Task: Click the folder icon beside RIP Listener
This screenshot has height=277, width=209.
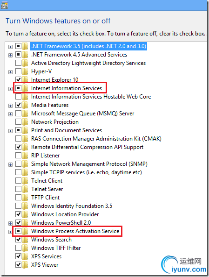Action: tap(25, 156)
